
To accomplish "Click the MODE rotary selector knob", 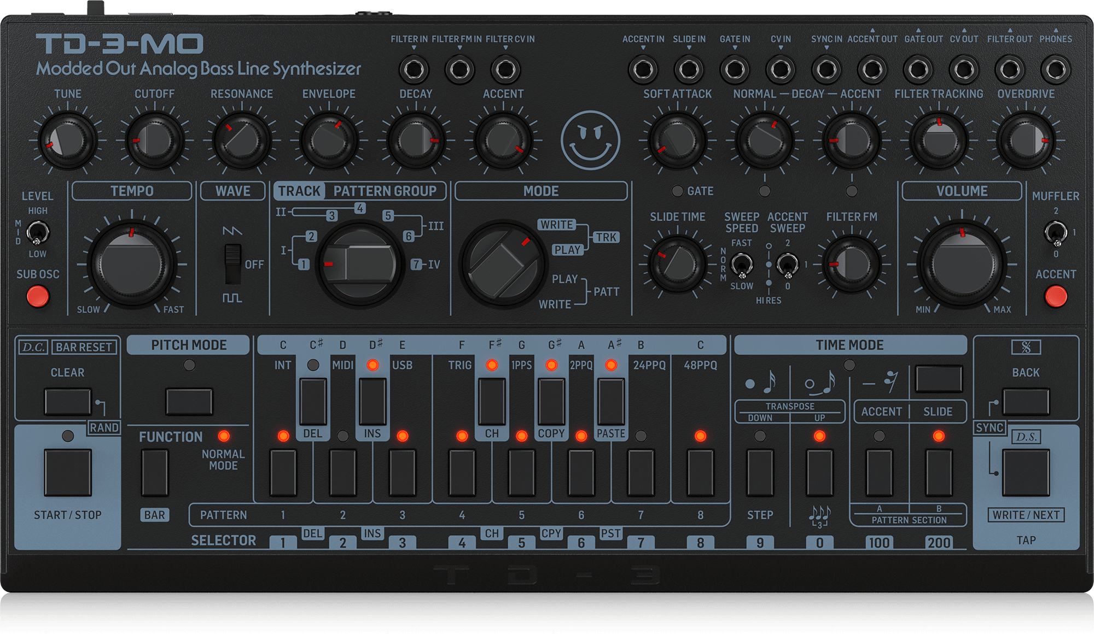I will pos(502,264).
